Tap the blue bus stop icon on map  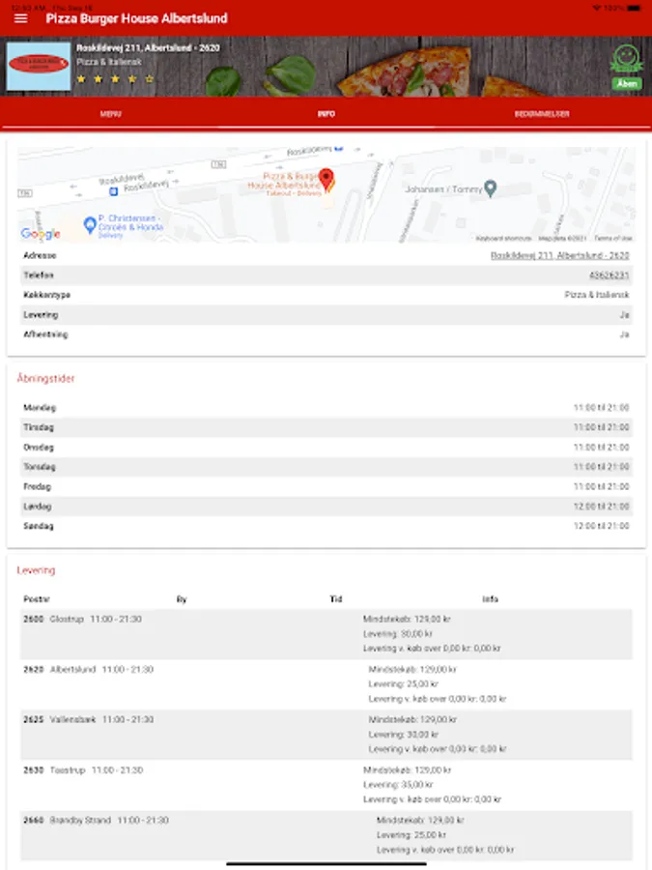(113, 191)
